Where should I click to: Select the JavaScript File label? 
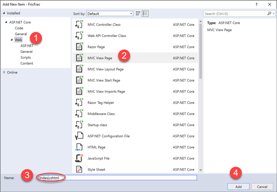98,158
